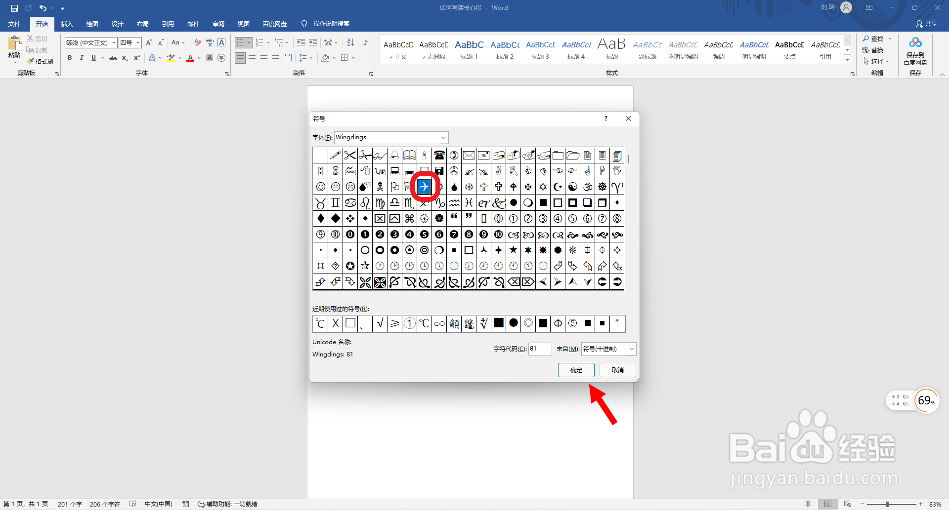This screenshot has width=949, height=510.
Task: Choose the envelope symbol
Action: pyautogui.click(x=469, y=156)
